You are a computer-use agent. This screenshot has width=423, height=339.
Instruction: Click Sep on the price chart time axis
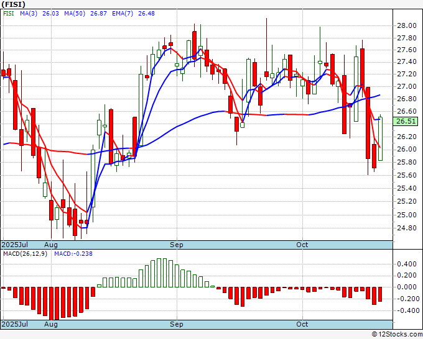tap(177, 245)
